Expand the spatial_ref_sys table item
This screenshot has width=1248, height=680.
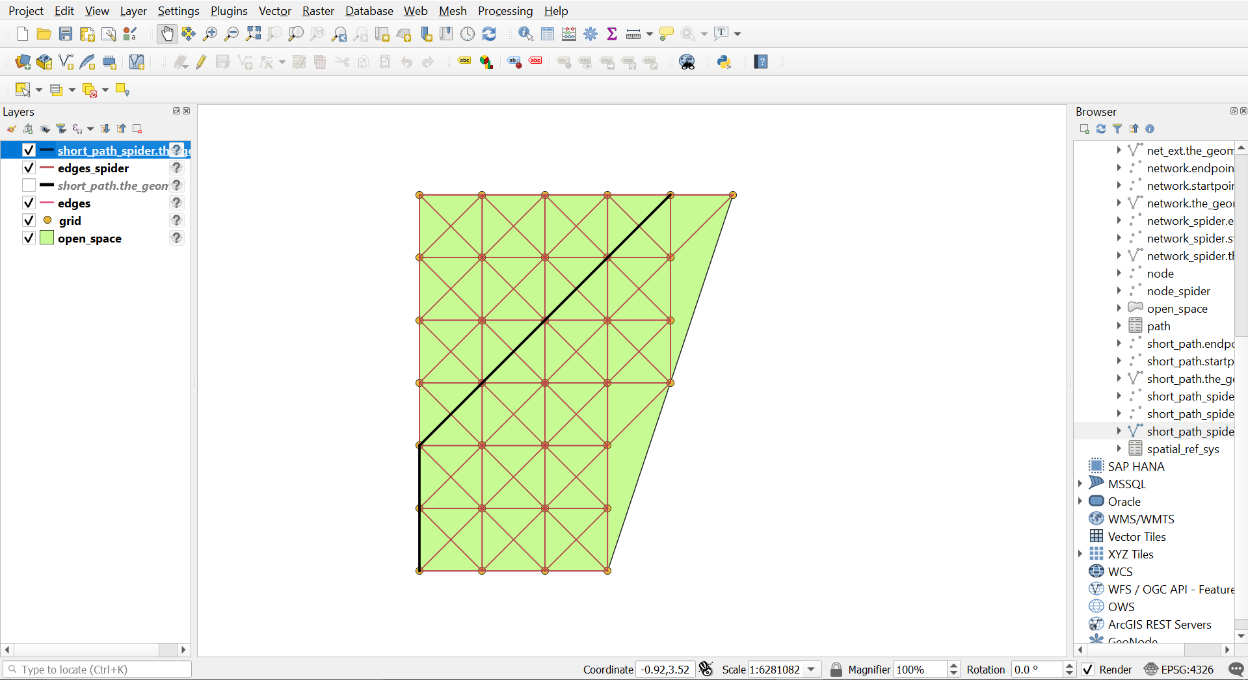[x=1119, y=449]
